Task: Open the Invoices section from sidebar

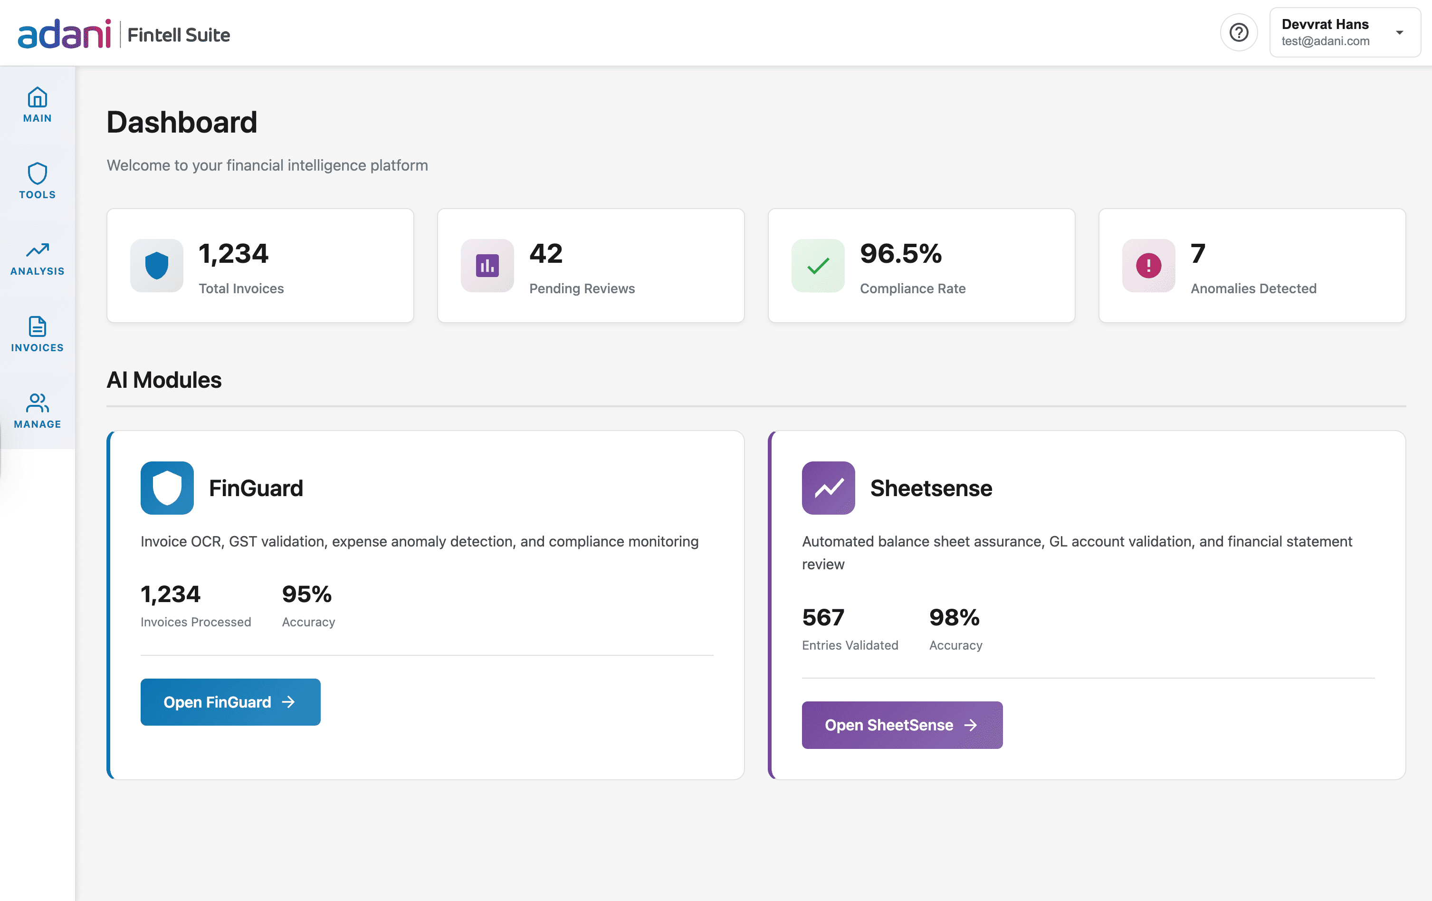Action: tap(37, 329)
